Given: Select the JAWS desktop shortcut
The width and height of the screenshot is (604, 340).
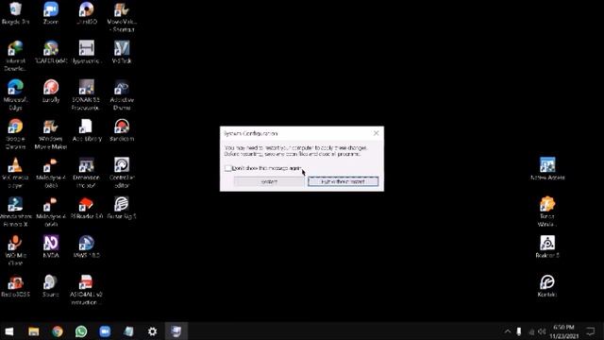Looking at the screenshot, I should pyautogui.click(x=86, y=246).
